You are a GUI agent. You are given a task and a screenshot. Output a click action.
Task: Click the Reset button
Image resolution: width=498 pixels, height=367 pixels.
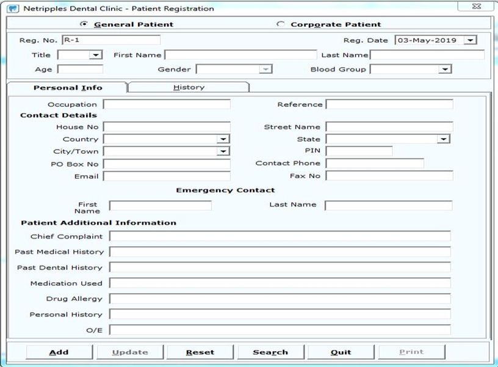pyautogui.click(x=200, y=352)
